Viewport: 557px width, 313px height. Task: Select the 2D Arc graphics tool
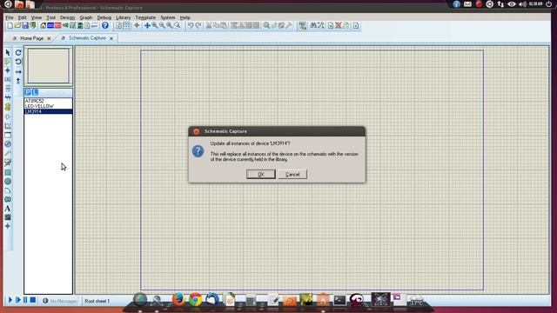[8, 190]
